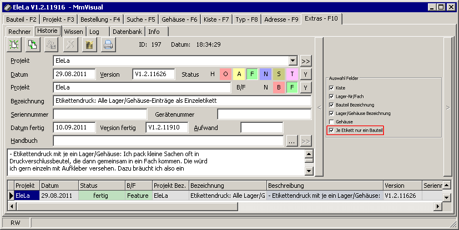The image size is (459, 230).
Task: Expand the panel using the > splitter on the right
Action: 448,108
